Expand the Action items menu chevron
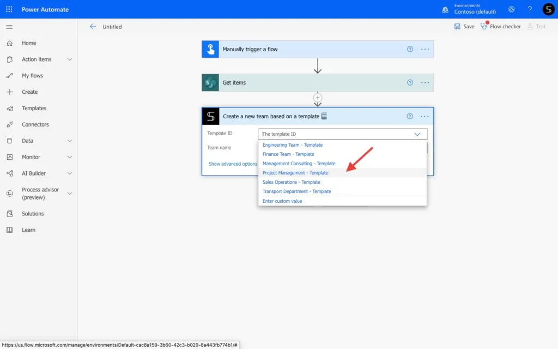558x349 pixels. coord(70,59)
